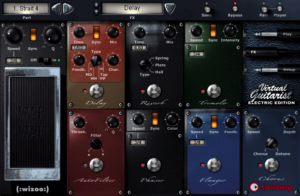Open the Play page plug
300x196 pixels.
click(271, 34)
